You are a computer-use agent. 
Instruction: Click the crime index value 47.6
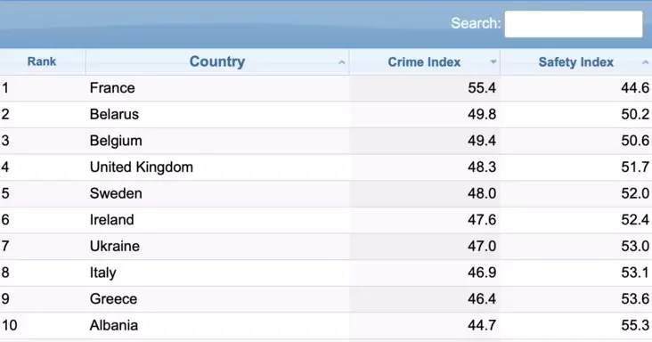click(482, 219)
